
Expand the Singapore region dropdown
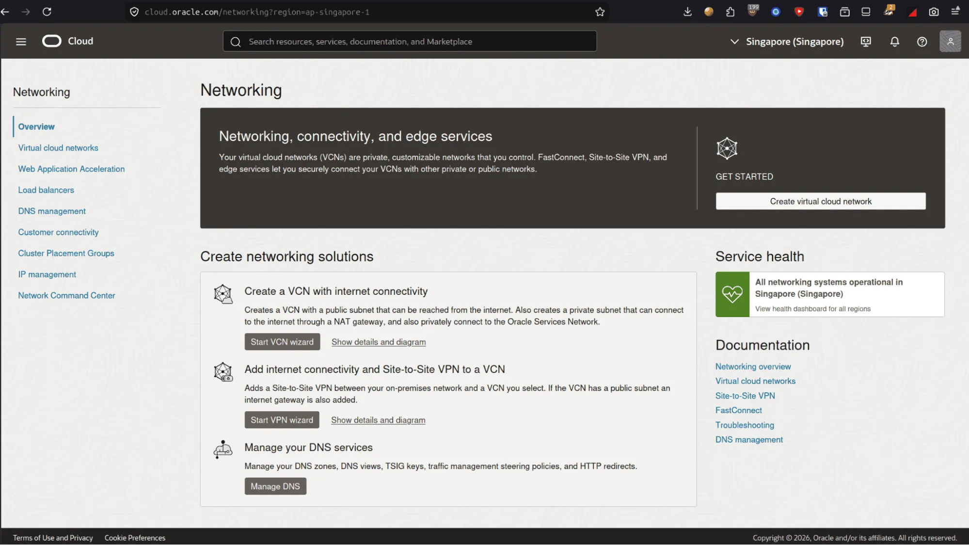tap(787, 42)
